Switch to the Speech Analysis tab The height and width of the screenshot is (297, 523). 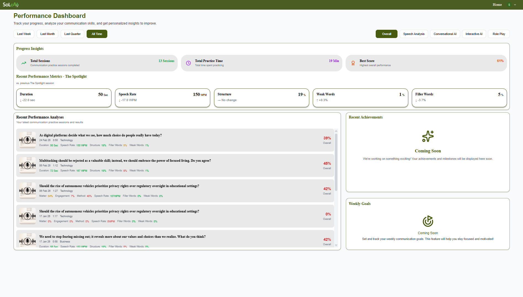click(x=413, y=34)
